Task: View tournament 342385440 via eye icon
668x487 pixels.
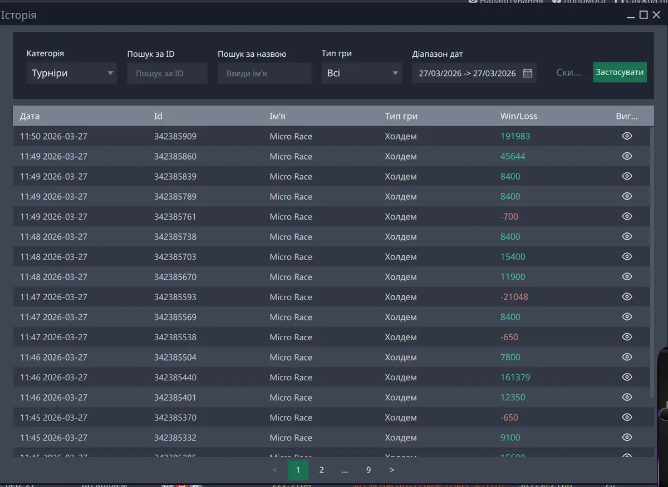Action: [627, 377]
